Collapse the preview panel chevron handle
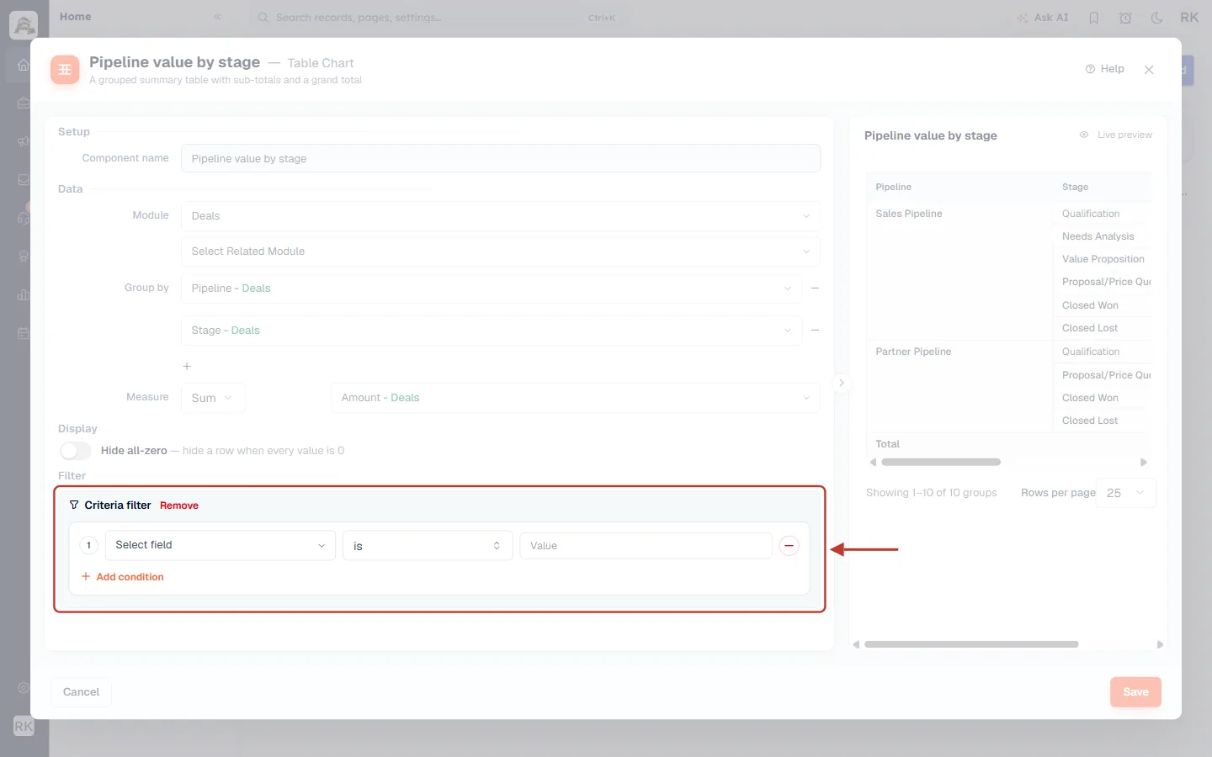1212x757 pixels. pos(841,384)
